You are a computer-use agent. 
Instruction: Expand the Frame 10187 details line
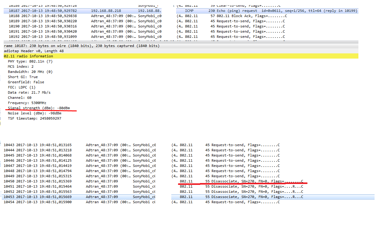(82, 46)
